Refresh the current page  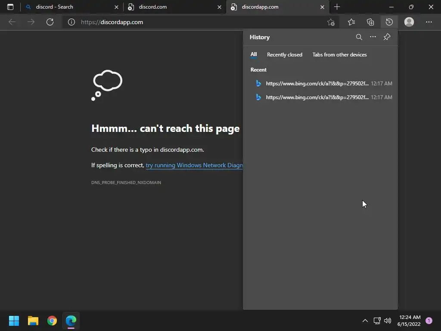tap(50, 22)
